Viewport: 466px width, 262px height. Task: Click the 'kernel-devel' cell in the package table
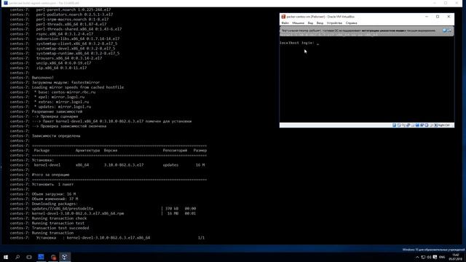click(x=47, y=165)
